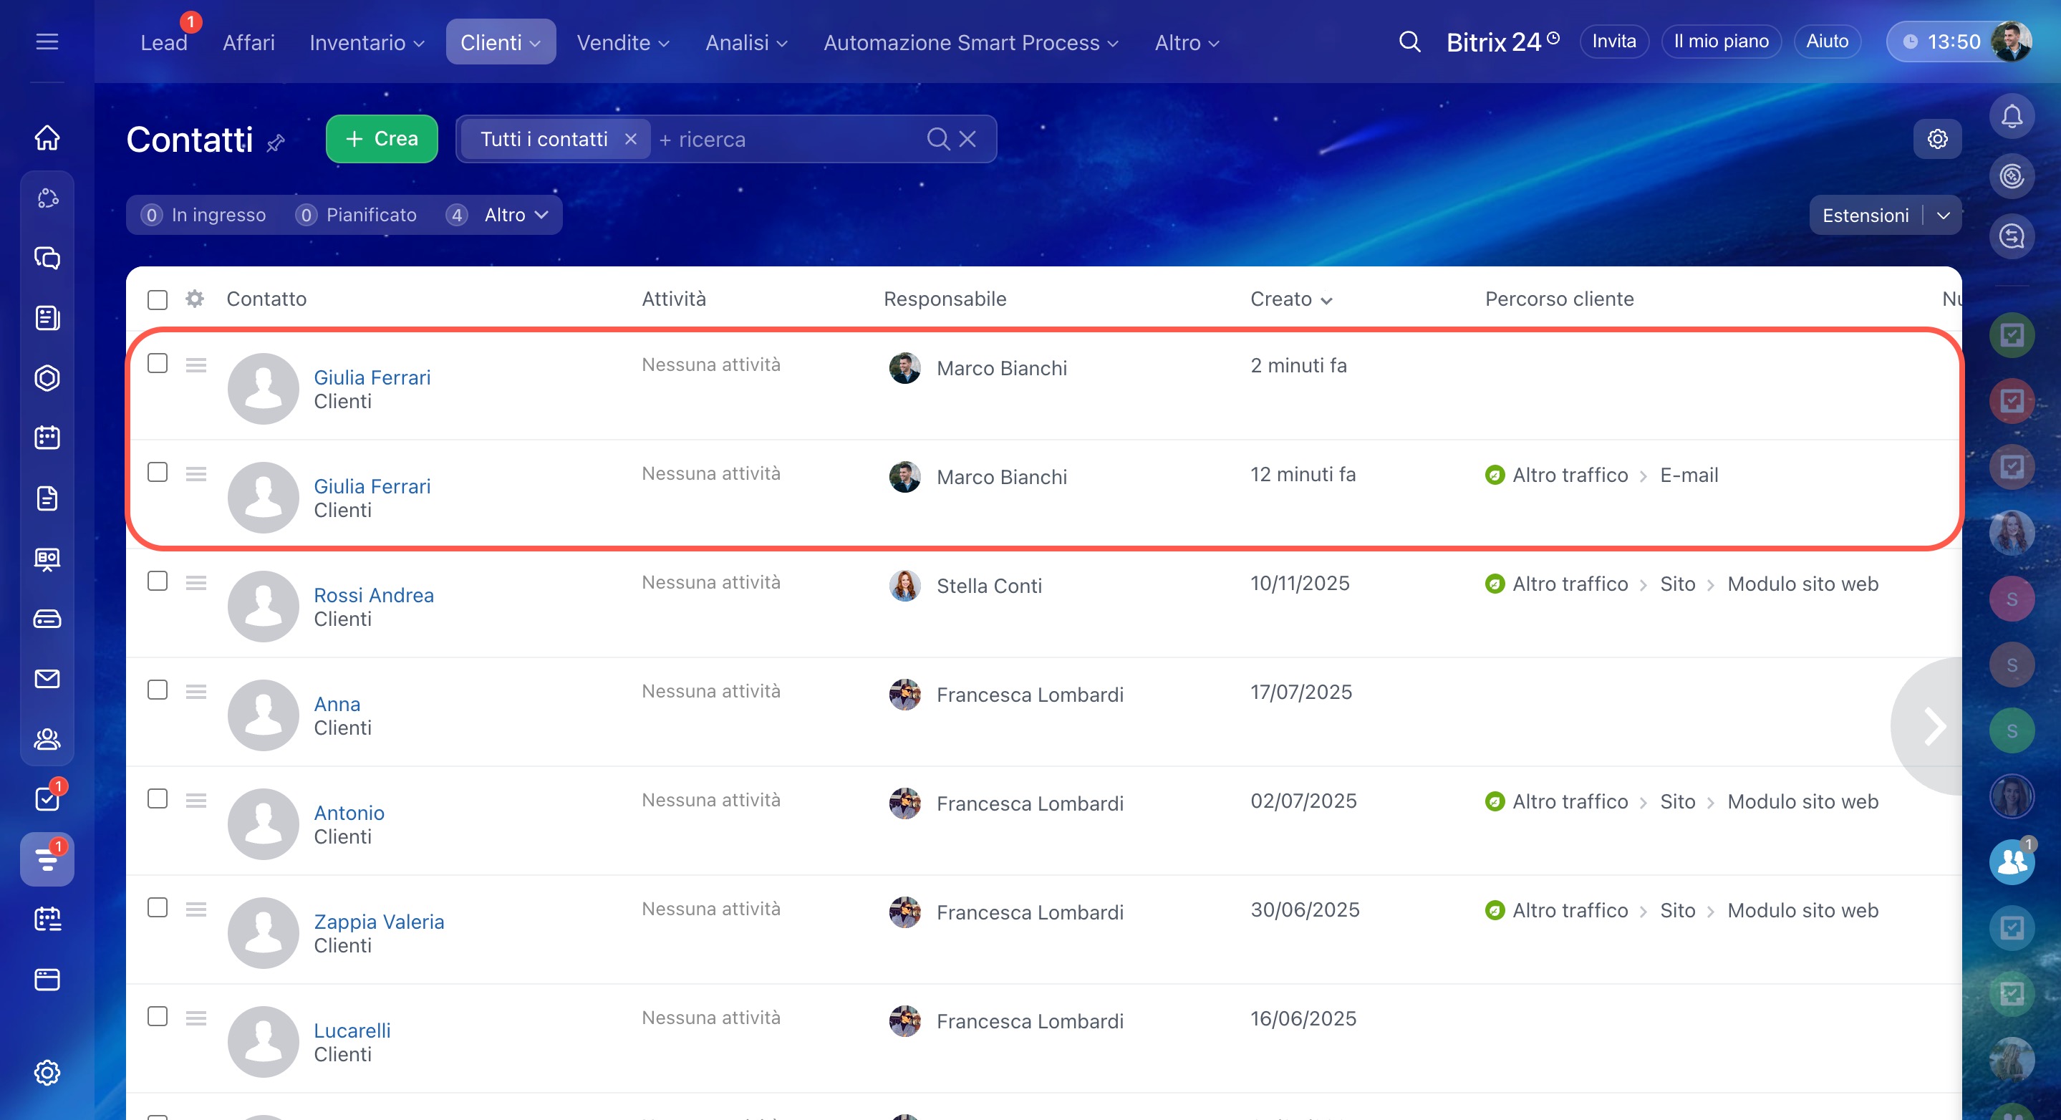The height and width of the screenshot is (1120, 2061).
Task: Open the mail envelope icon in sidebar
Action: coord(47,678)
